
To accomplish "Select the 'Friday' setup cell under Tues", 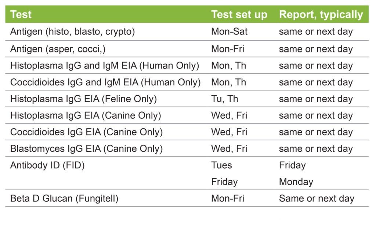I will pyautogui.click(x=224, y=182).
